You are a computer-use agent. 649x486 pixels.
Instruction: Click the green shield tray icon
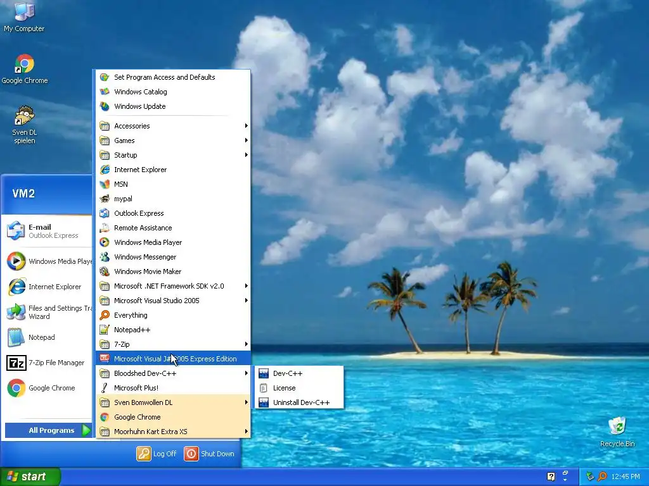(x=590, y=477)
